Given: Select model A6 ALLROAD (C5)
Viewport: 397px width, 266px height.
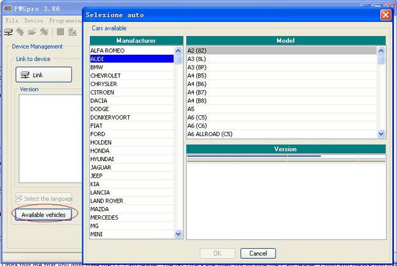Looking at the screenshot, I should (x=282, y=134).
